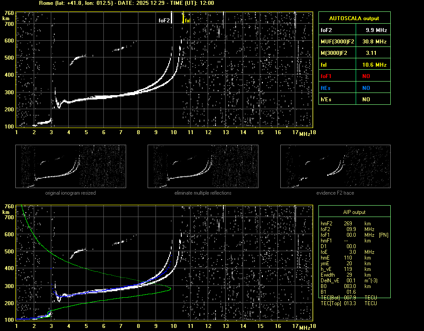424x331 pixels.
Task: Select the evidence F2 trace thumbnail
Action: click(335, 167)
